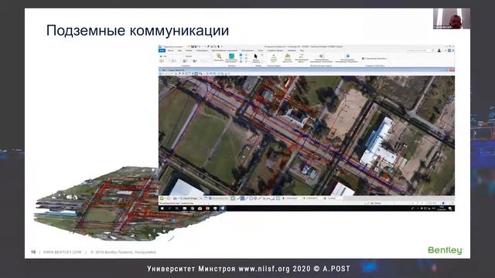Click the yellow building-shaped ribbon icon
The image size is (495, 278).
pos(288,56)
